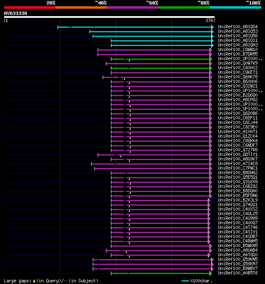Open the UniRef100_A8IQI1 hit label

click(x=238, y=40)
